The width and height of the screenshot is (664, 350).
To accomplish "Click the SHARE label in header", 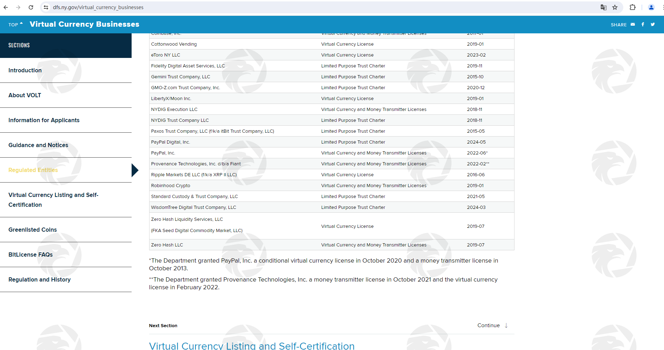I will click(619, 25).
